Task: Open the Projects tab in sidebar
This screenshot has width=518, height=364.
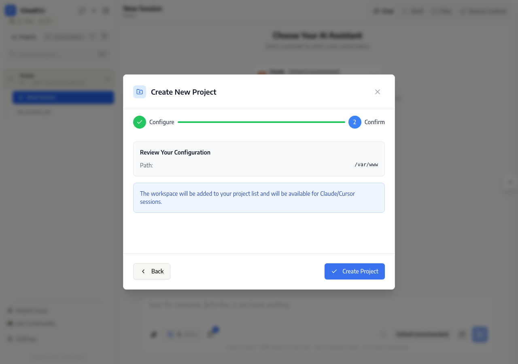Action: (24, 37)
